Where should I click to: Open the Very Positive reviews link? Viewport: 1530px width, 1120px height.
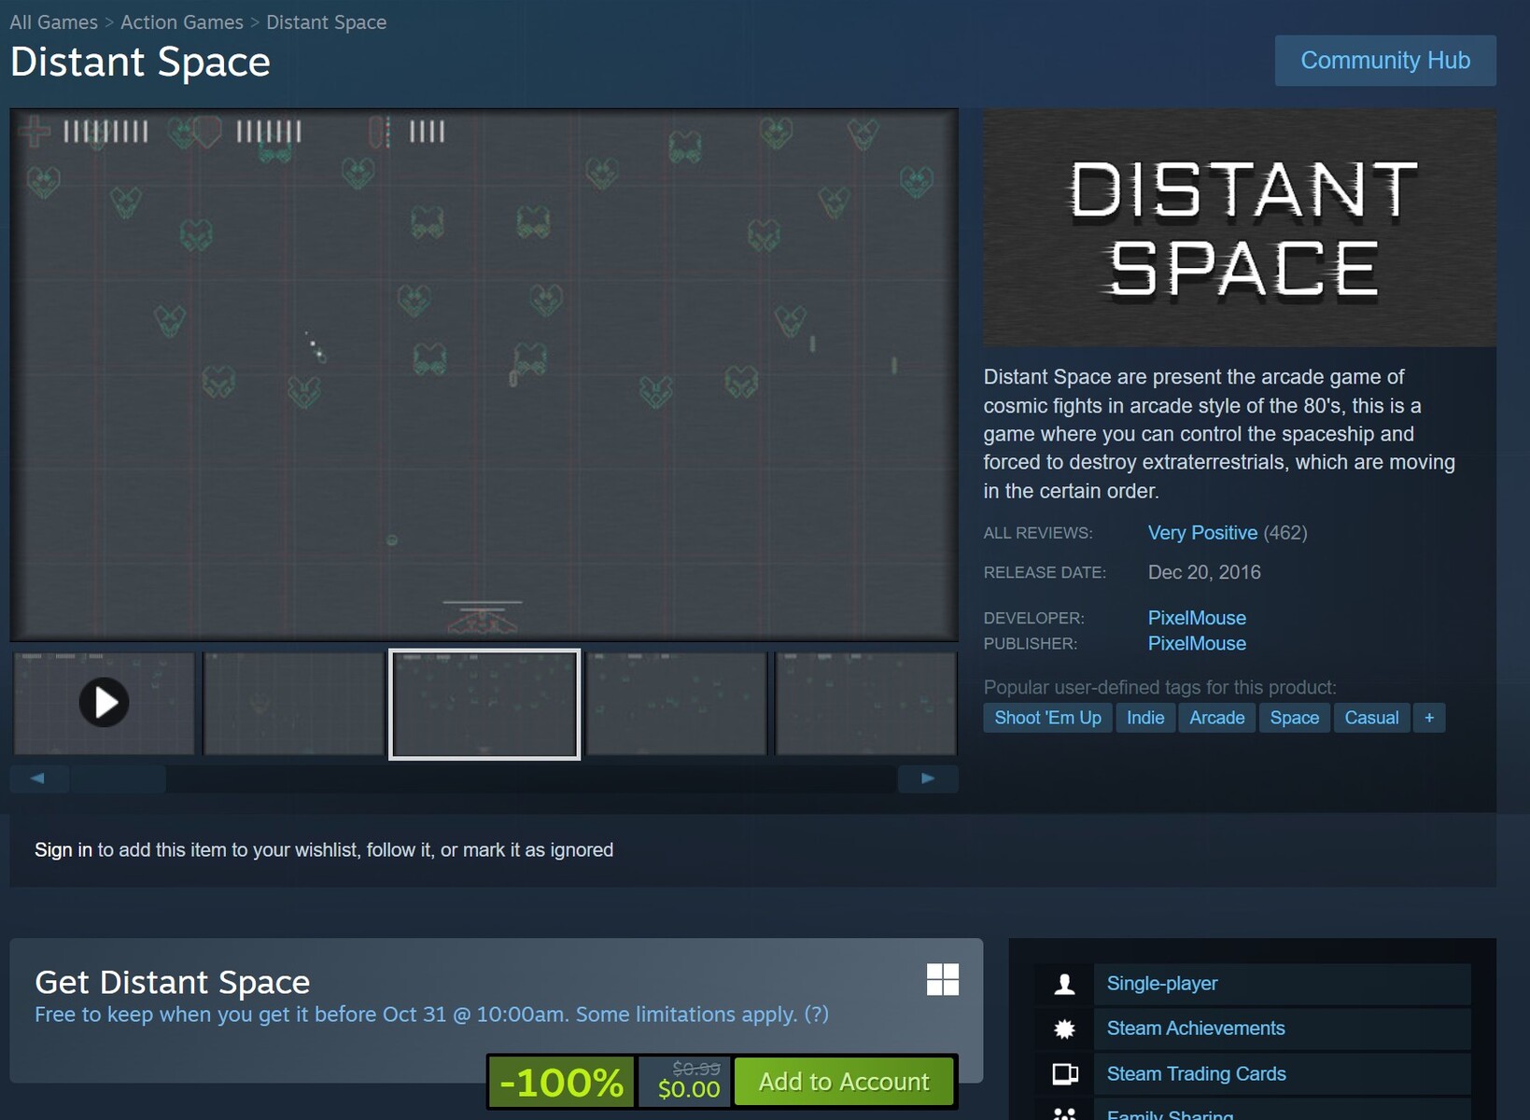point(1202,533)
